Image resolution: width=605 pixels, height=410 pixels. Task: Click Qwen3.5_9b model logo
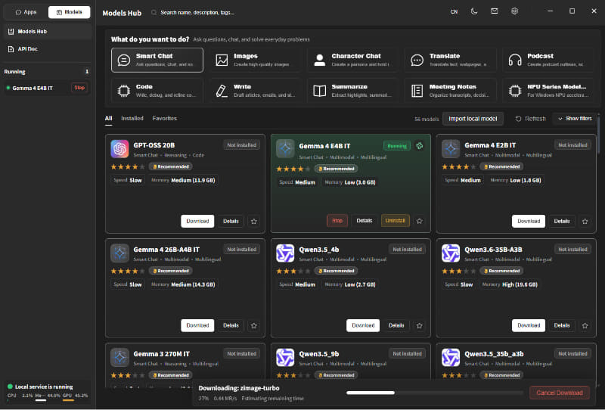tap(285, 358)
